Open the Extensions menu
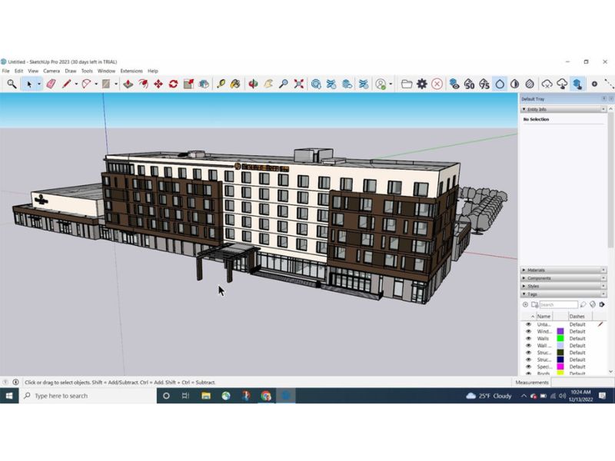 click(131, 71)
